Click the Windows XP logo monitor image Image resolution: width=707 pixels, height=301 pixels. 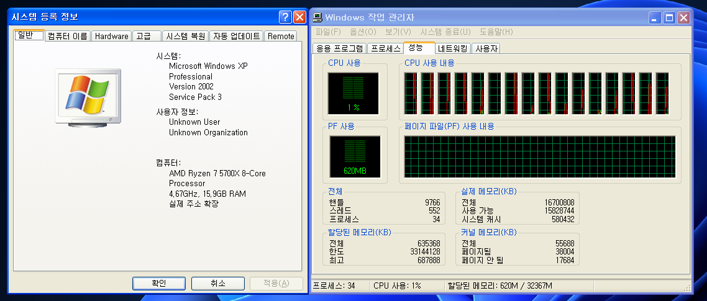pos(88,97)
